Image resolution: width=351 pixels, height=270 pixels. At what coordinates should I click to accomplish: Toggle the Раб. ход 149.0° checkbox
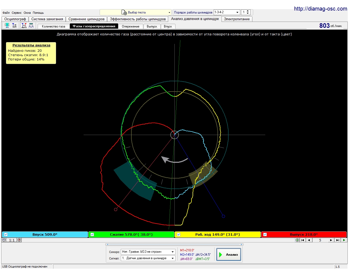[x=178, y=234]
